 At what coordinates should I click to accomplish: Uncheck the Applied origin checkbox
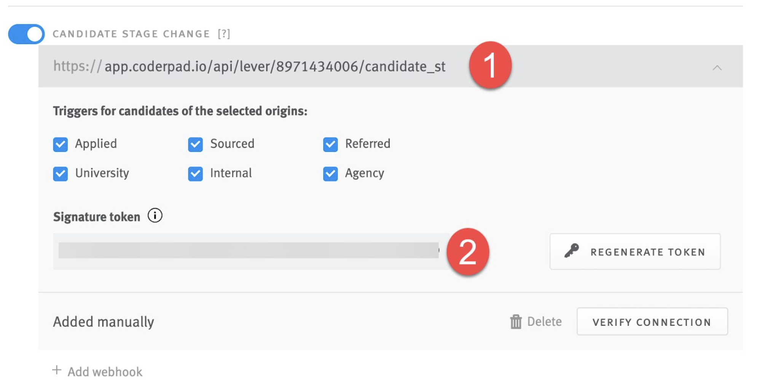pyautogui.click(x=60, y=144)
